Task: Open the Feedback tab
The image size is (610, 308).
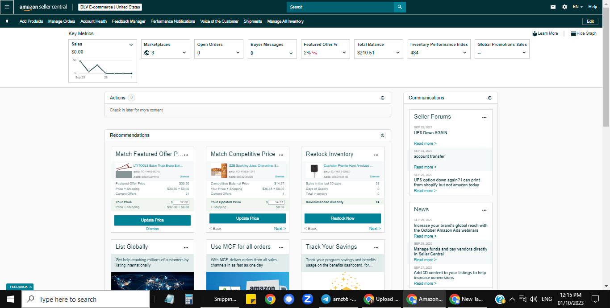Action: click(19, 287)
